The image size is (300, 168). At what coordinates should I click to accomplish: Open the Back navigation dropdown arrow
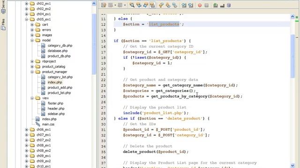pos(115,5)
